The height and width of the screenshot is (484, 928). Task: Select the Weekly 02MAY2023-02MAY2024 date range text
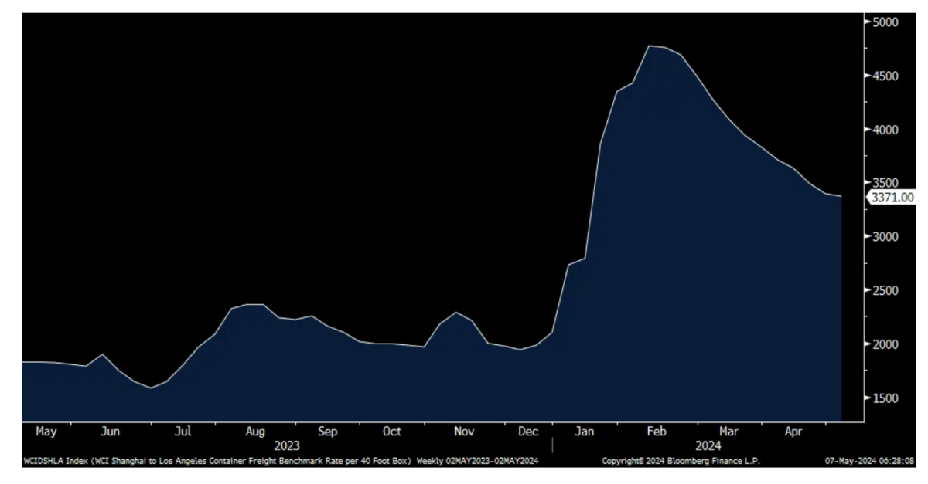[x=477, y=461]
